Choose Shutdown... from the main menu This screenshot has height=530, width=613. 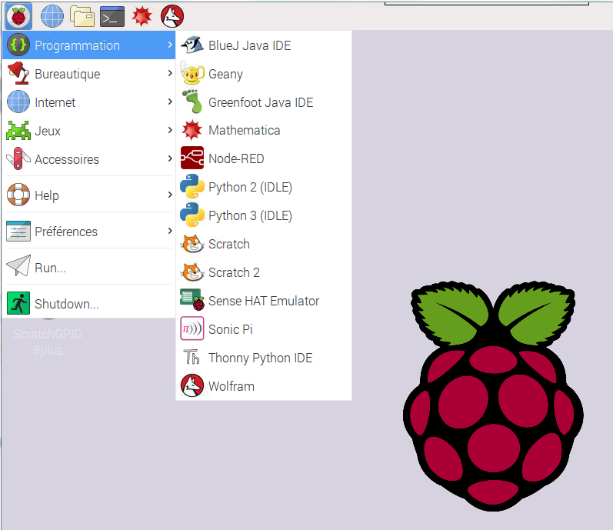click(88, 304)
